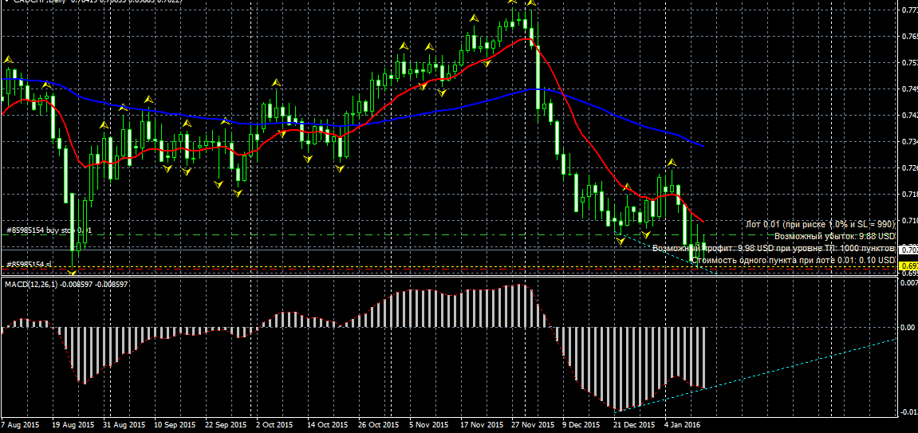The width and height of the screenshot is (918, 433).
Task: Select the 'Возможный профит: 9.98 USD' text line
Action: [774, 248]
